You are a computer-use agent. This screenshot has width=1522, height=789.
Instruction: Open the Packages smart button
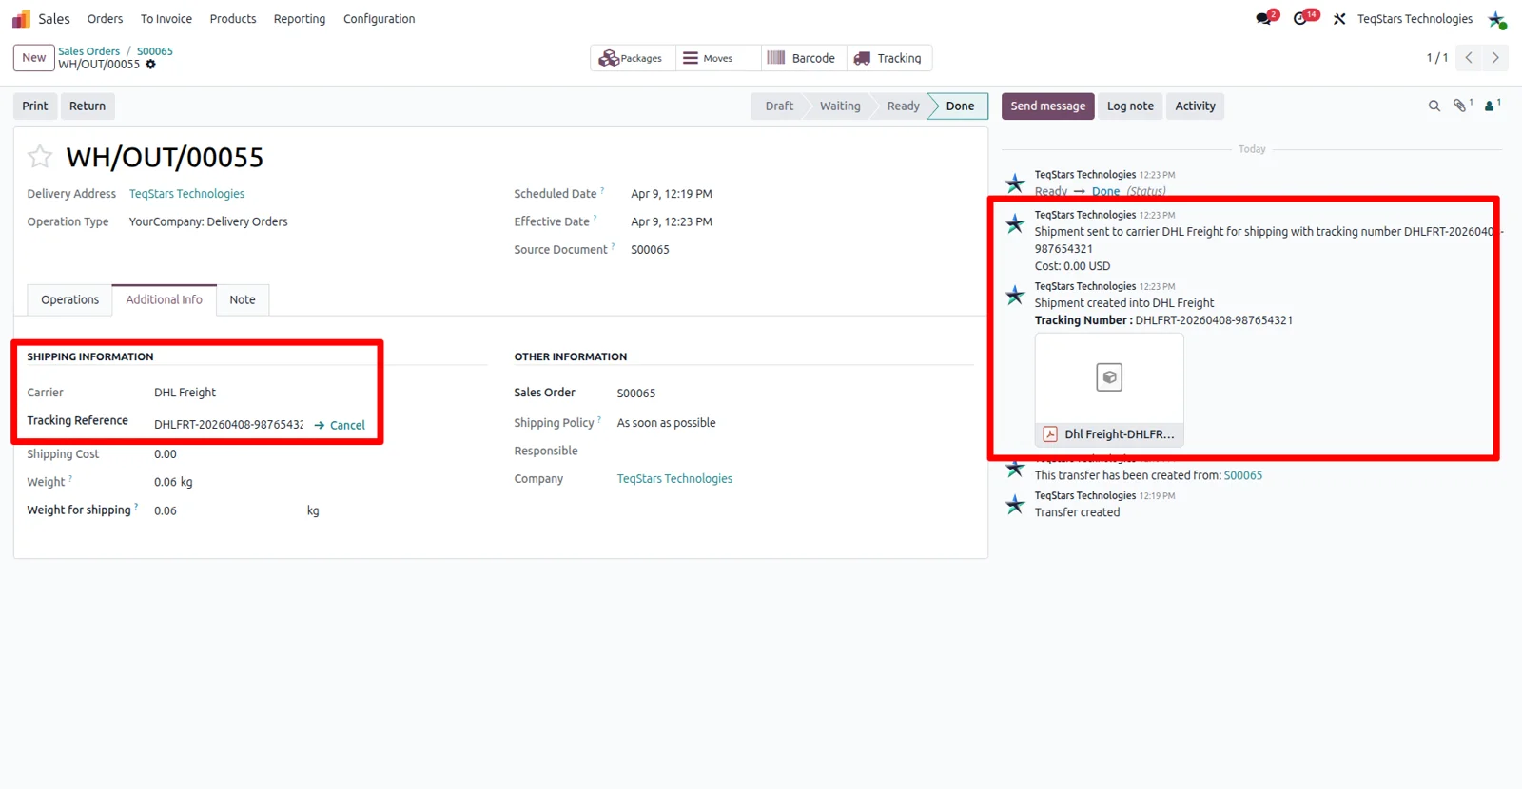[x=633, y=58]
